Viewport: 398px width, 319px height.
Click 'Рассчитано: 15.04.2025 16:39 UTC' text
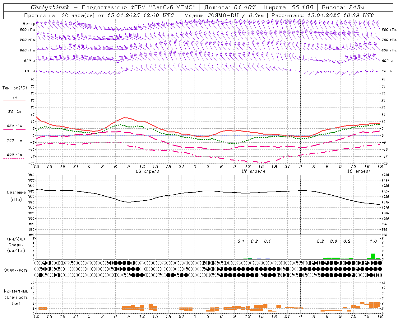(323, 15)
